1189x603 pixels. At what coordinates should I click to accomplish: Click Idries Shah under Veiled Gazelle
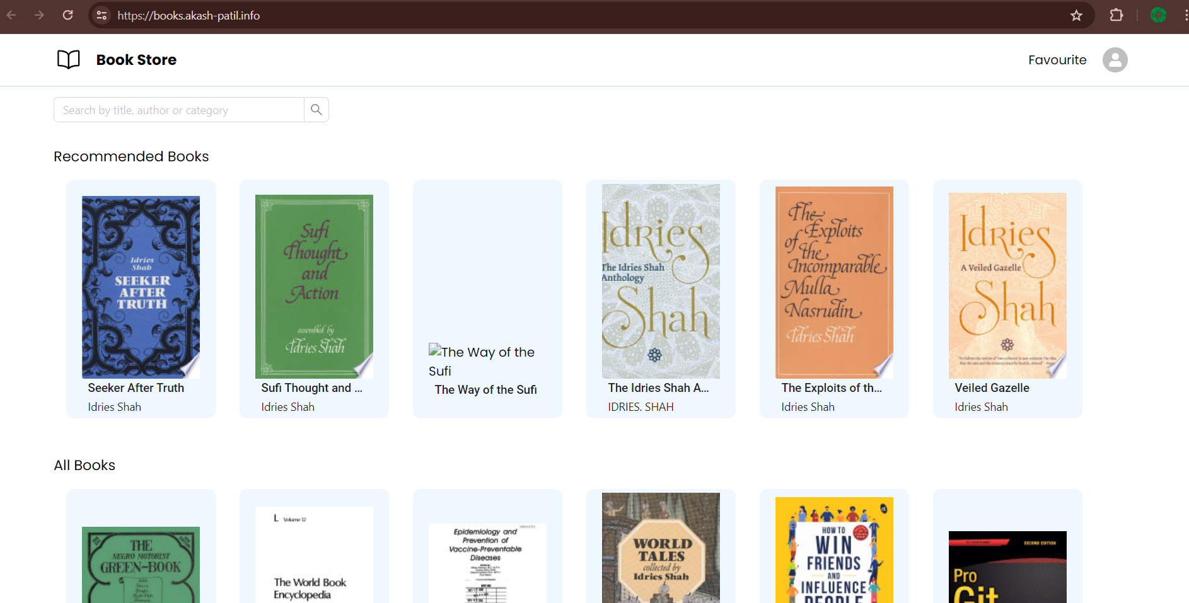[x=982, y=407]
